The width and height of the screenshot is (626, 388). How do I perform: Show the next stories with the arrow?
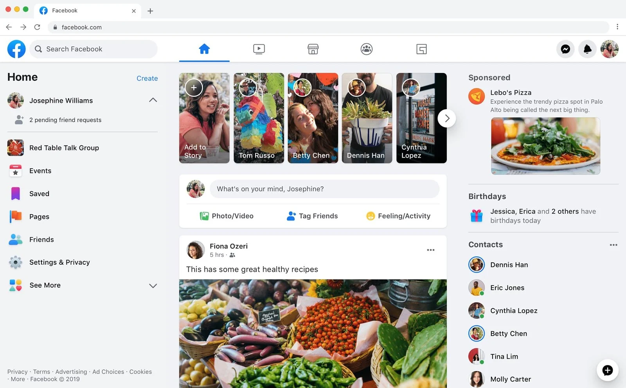[446, 118]
